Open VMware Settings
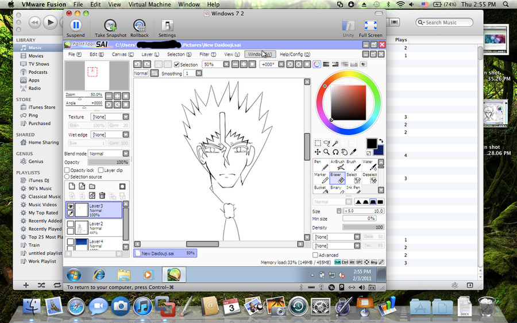 tap(167, 28)
